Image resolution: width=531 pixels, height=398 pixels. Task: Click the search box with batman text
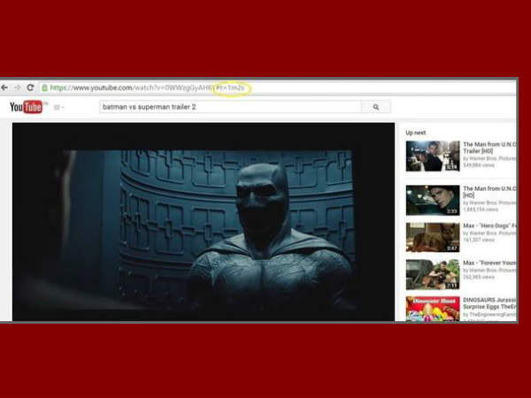[231, 107]
